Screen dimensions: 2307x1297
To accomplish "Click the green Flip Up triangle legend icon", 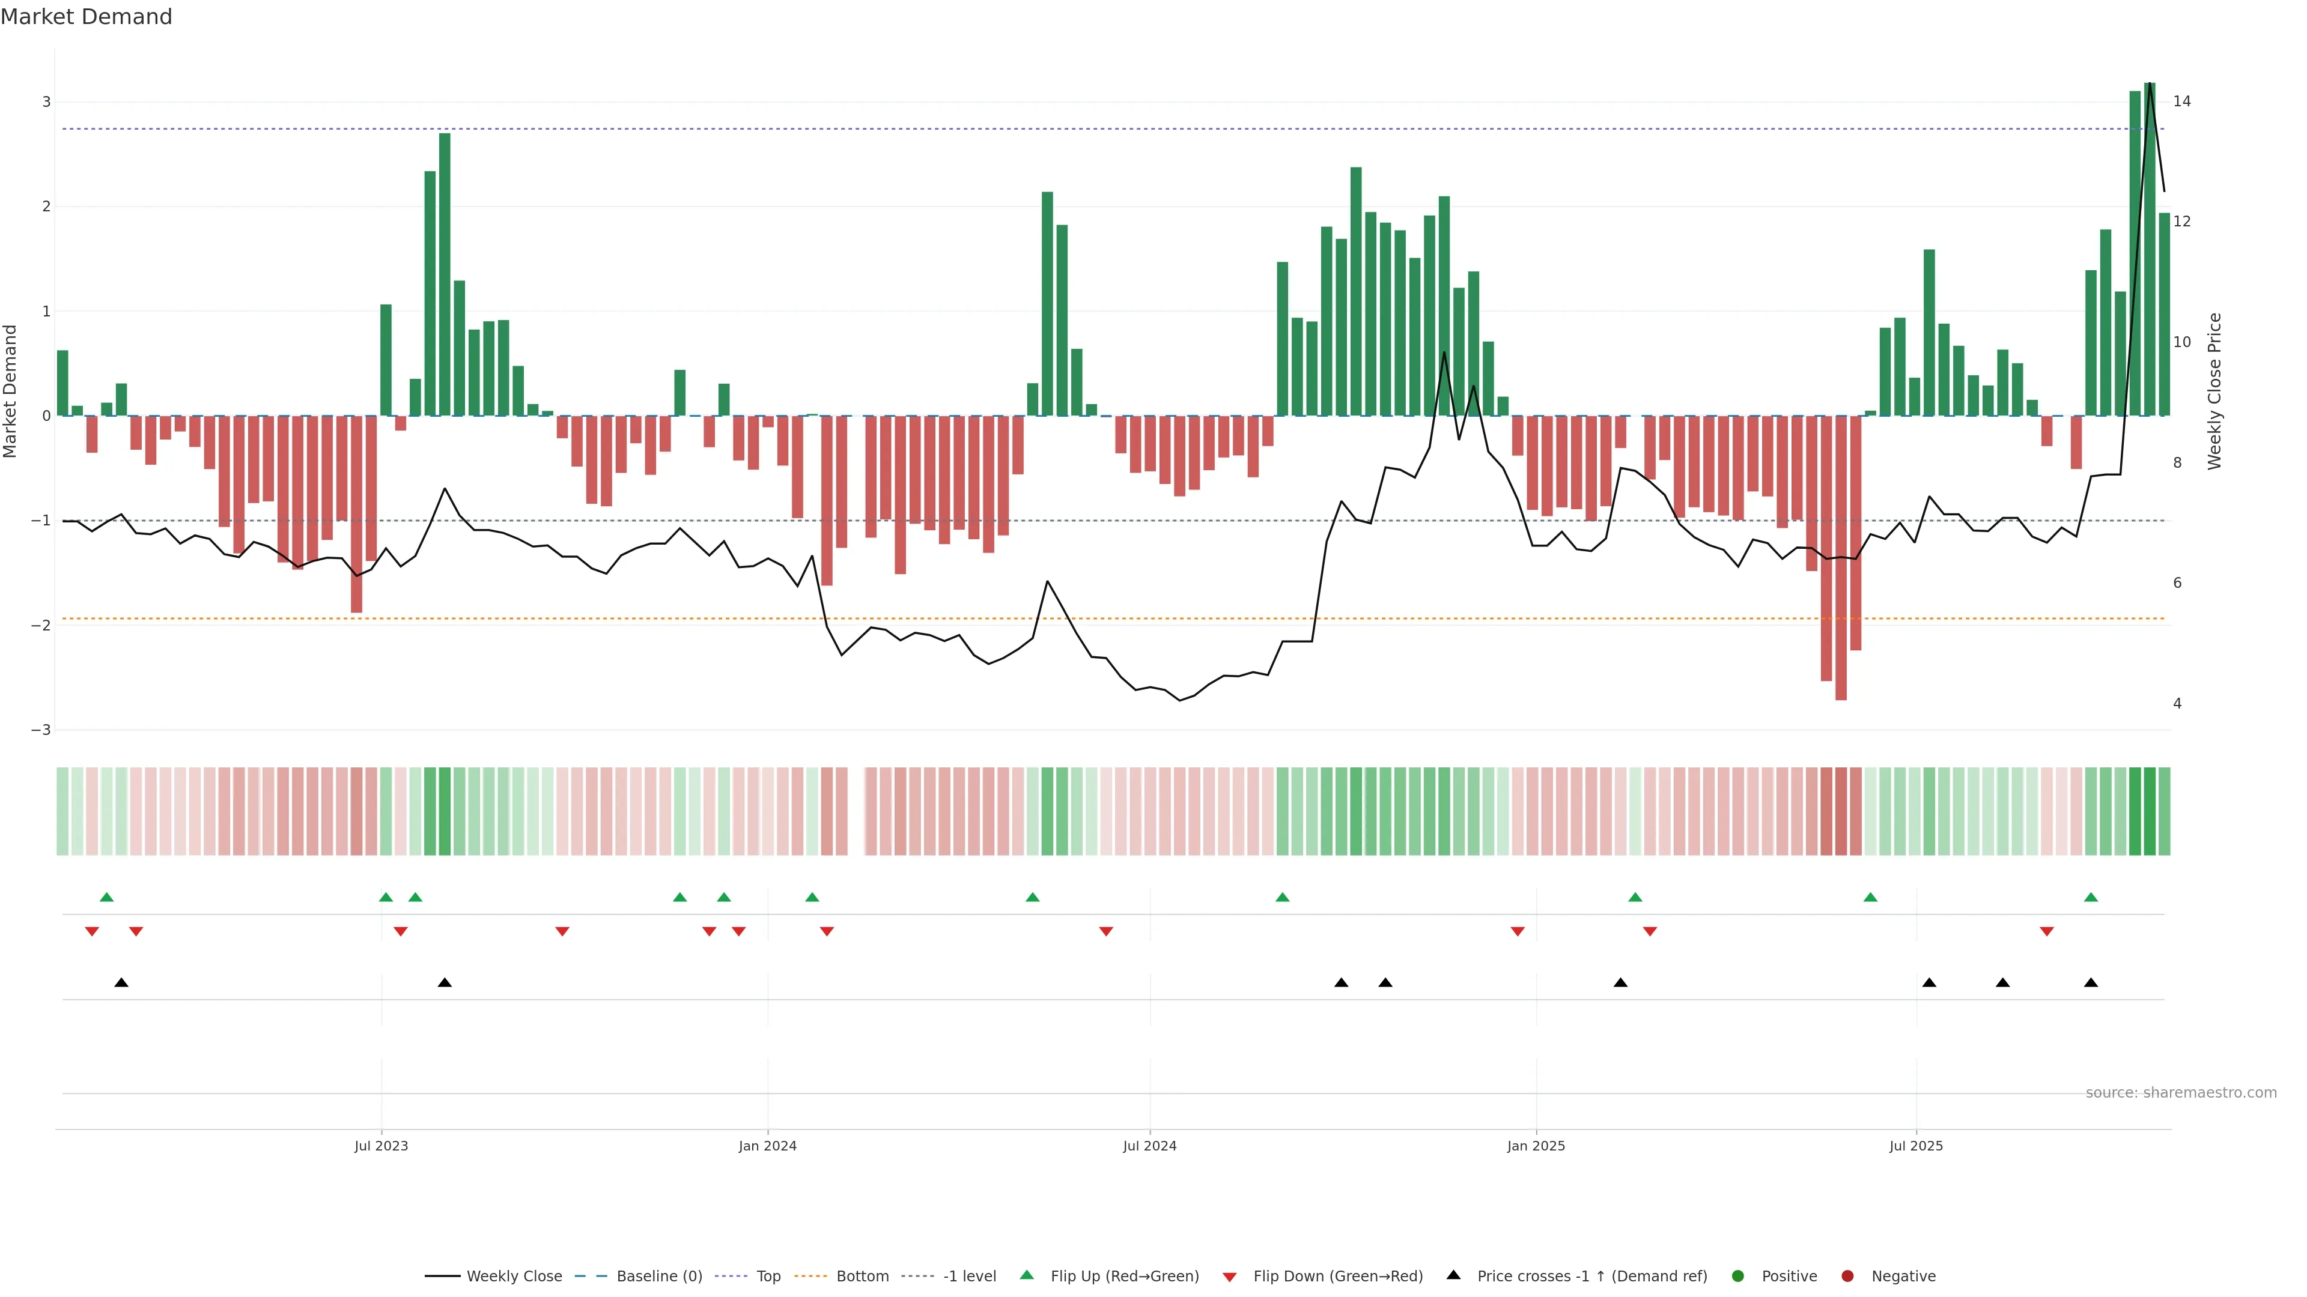I will pos(1026,1275).
